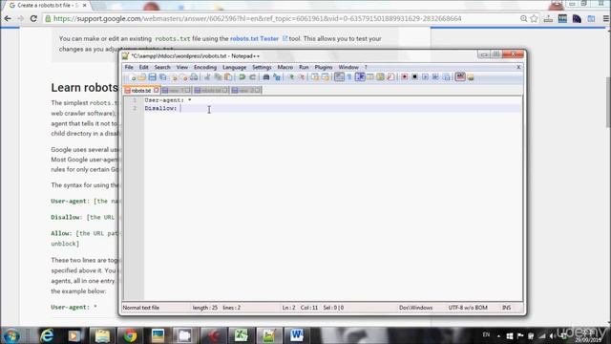The image size is (611, 344).
Task: Toggle synchronize vertical scrolling
Action: (x=315, y=77)
